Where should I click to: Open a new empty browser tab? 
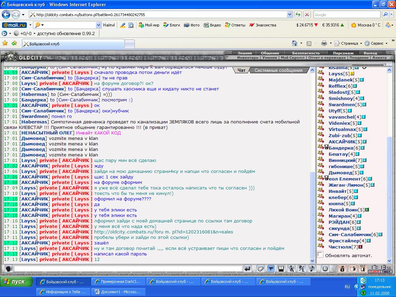(x=130, y=44)
